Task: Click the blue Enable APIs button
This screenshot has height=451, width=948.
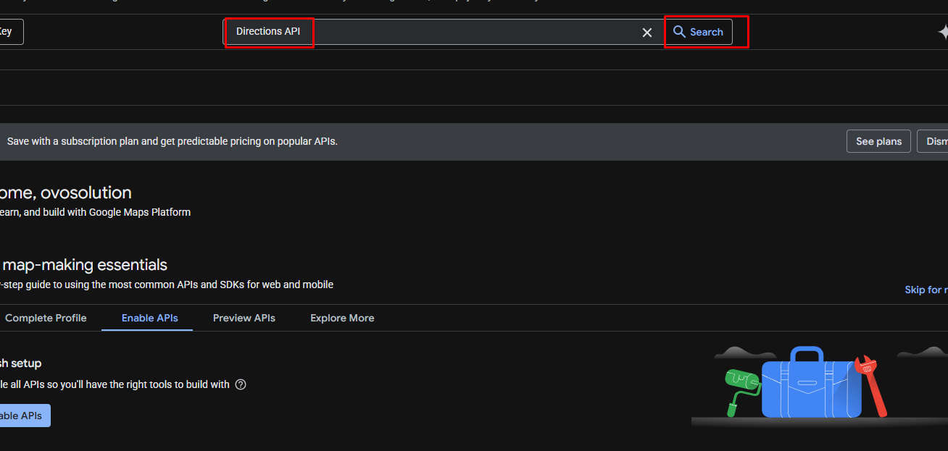Action: point(25,416)
